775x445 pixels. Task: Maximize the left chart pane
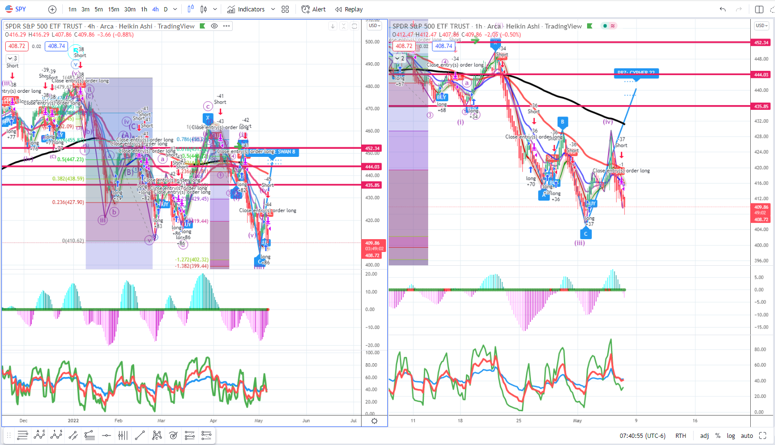tap(354, 26)
